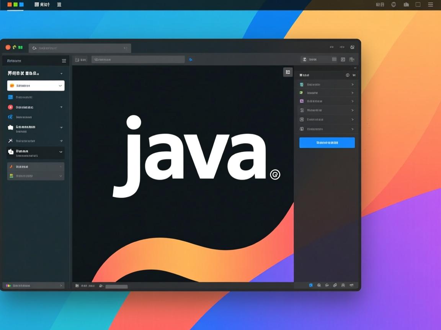Click the search input field at top center
This screenshot has width=441, height=330.
[x=138, y=59]
